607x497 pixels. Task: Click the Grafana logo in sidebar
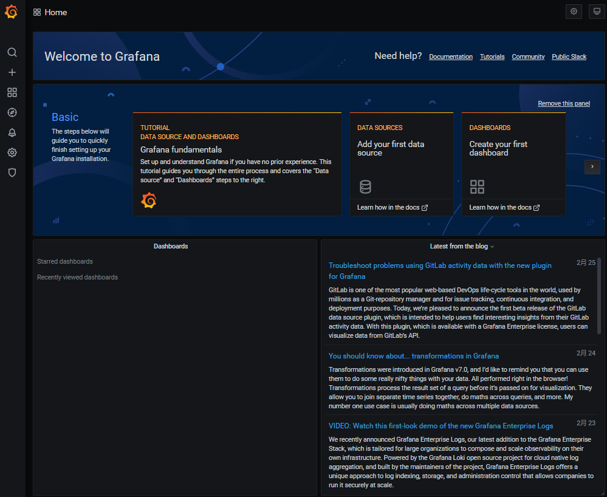pyautogui.click(x=11, y=12)
